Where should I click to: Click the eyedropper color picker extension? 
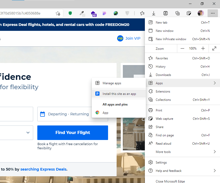(82, 13)
